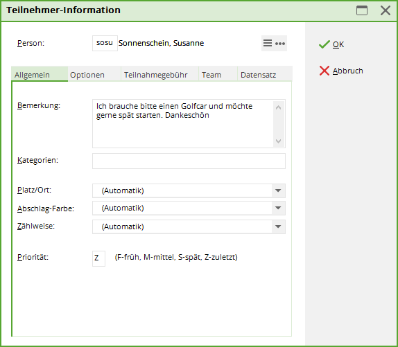This screenshot has height=347, width=398.
Task: Click the Bemerkung scroll up arrow
Action: click(278, 107)
